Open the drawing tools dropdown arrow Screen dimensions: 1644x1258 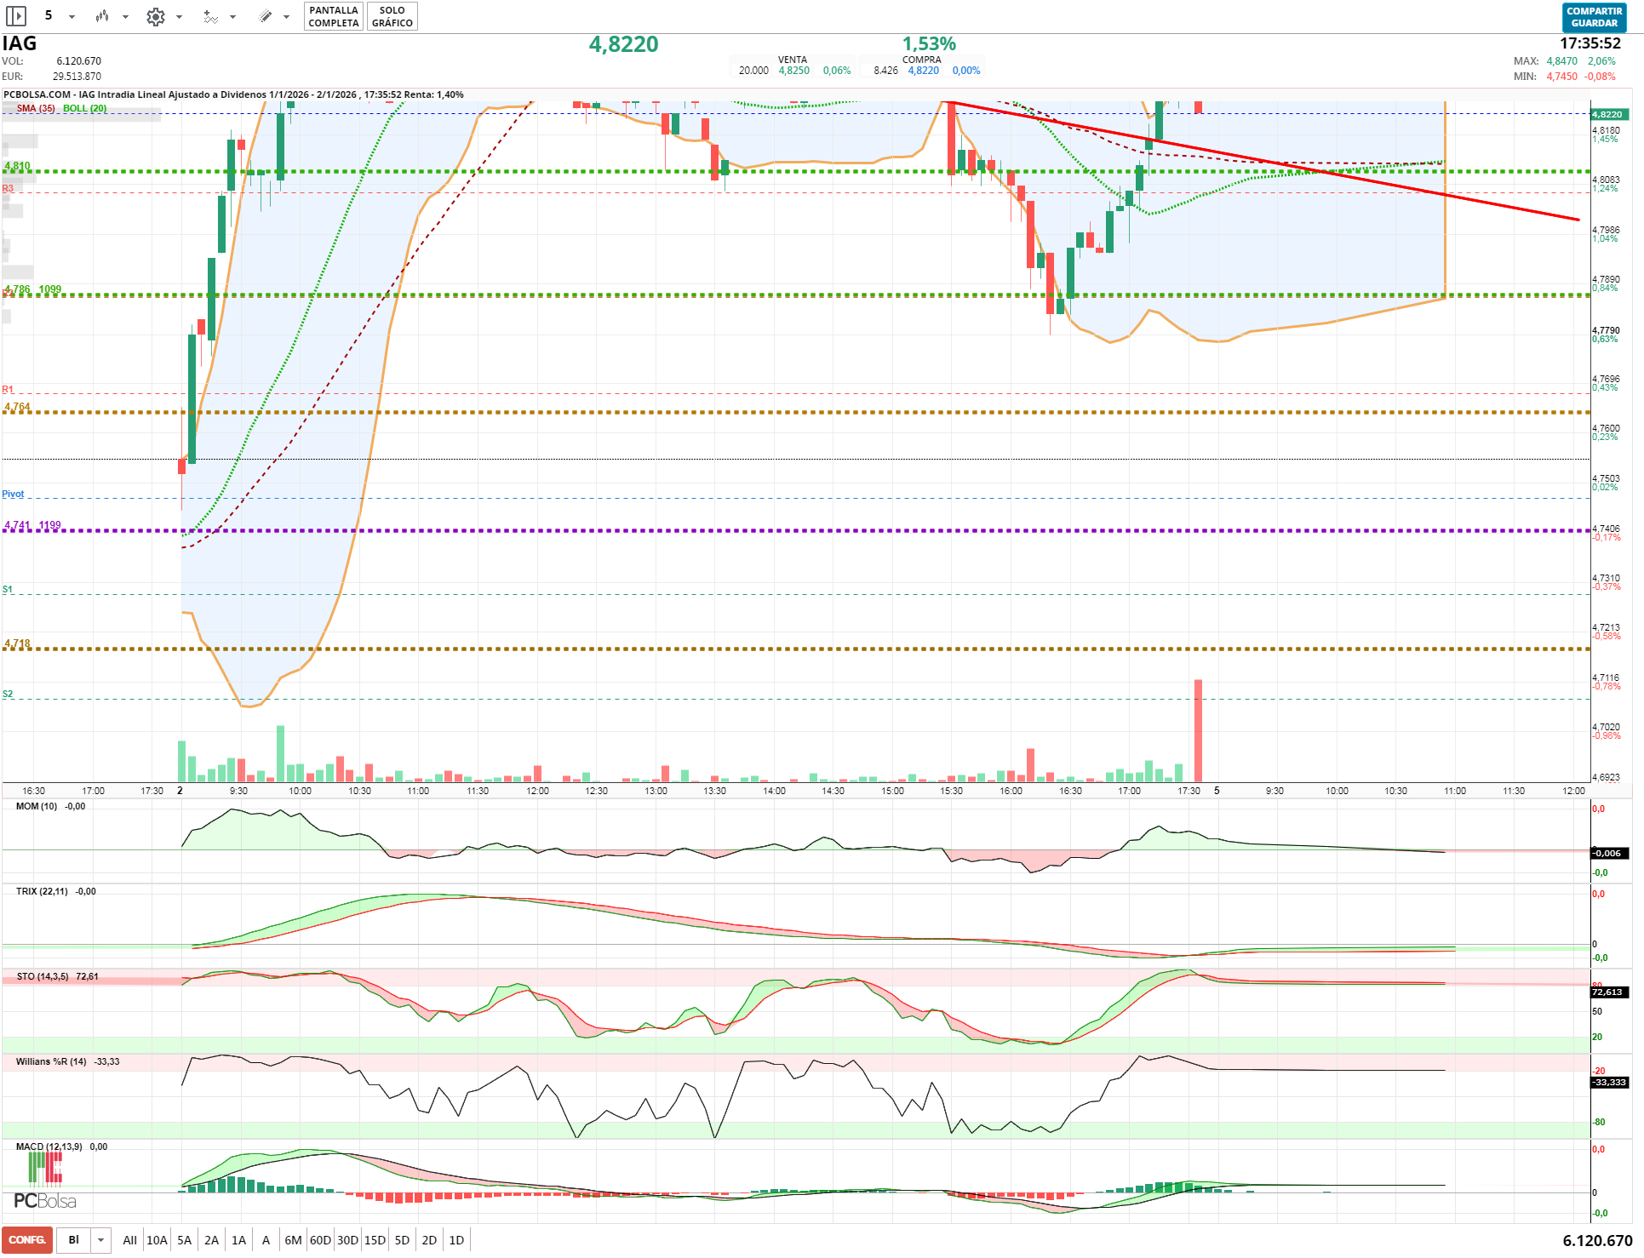tap(287, 16)
